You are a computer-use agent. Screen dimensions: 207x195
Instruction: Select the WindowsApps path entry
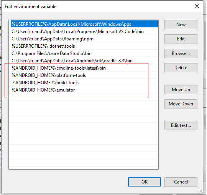pyautogui.click(x=84, y=24)
